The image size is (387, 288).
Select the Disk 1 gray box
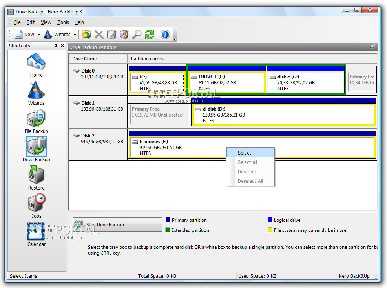tap(98, 112)
